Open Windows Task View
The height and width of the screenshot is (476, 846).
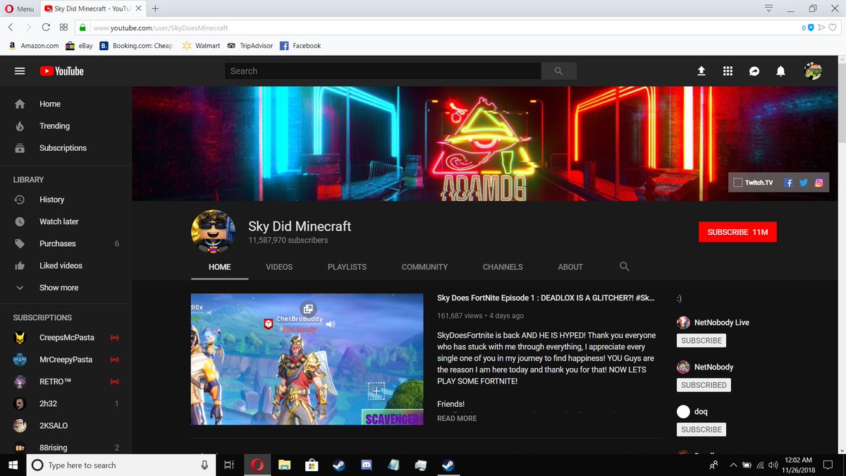(228, 465)
